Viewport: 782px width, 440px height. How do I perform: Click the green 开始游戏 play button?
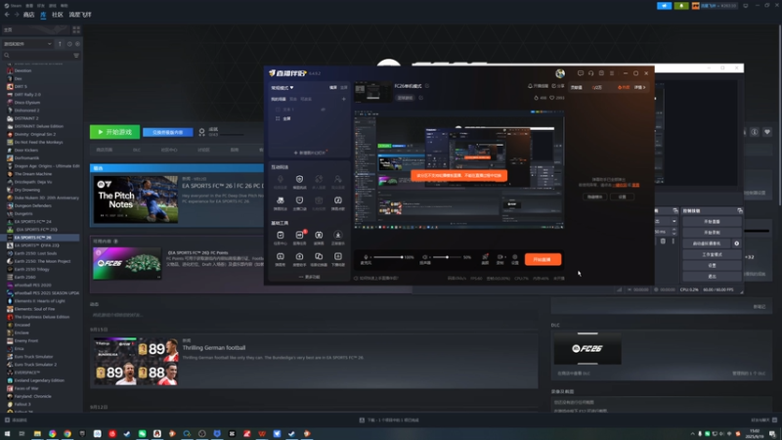114,132
